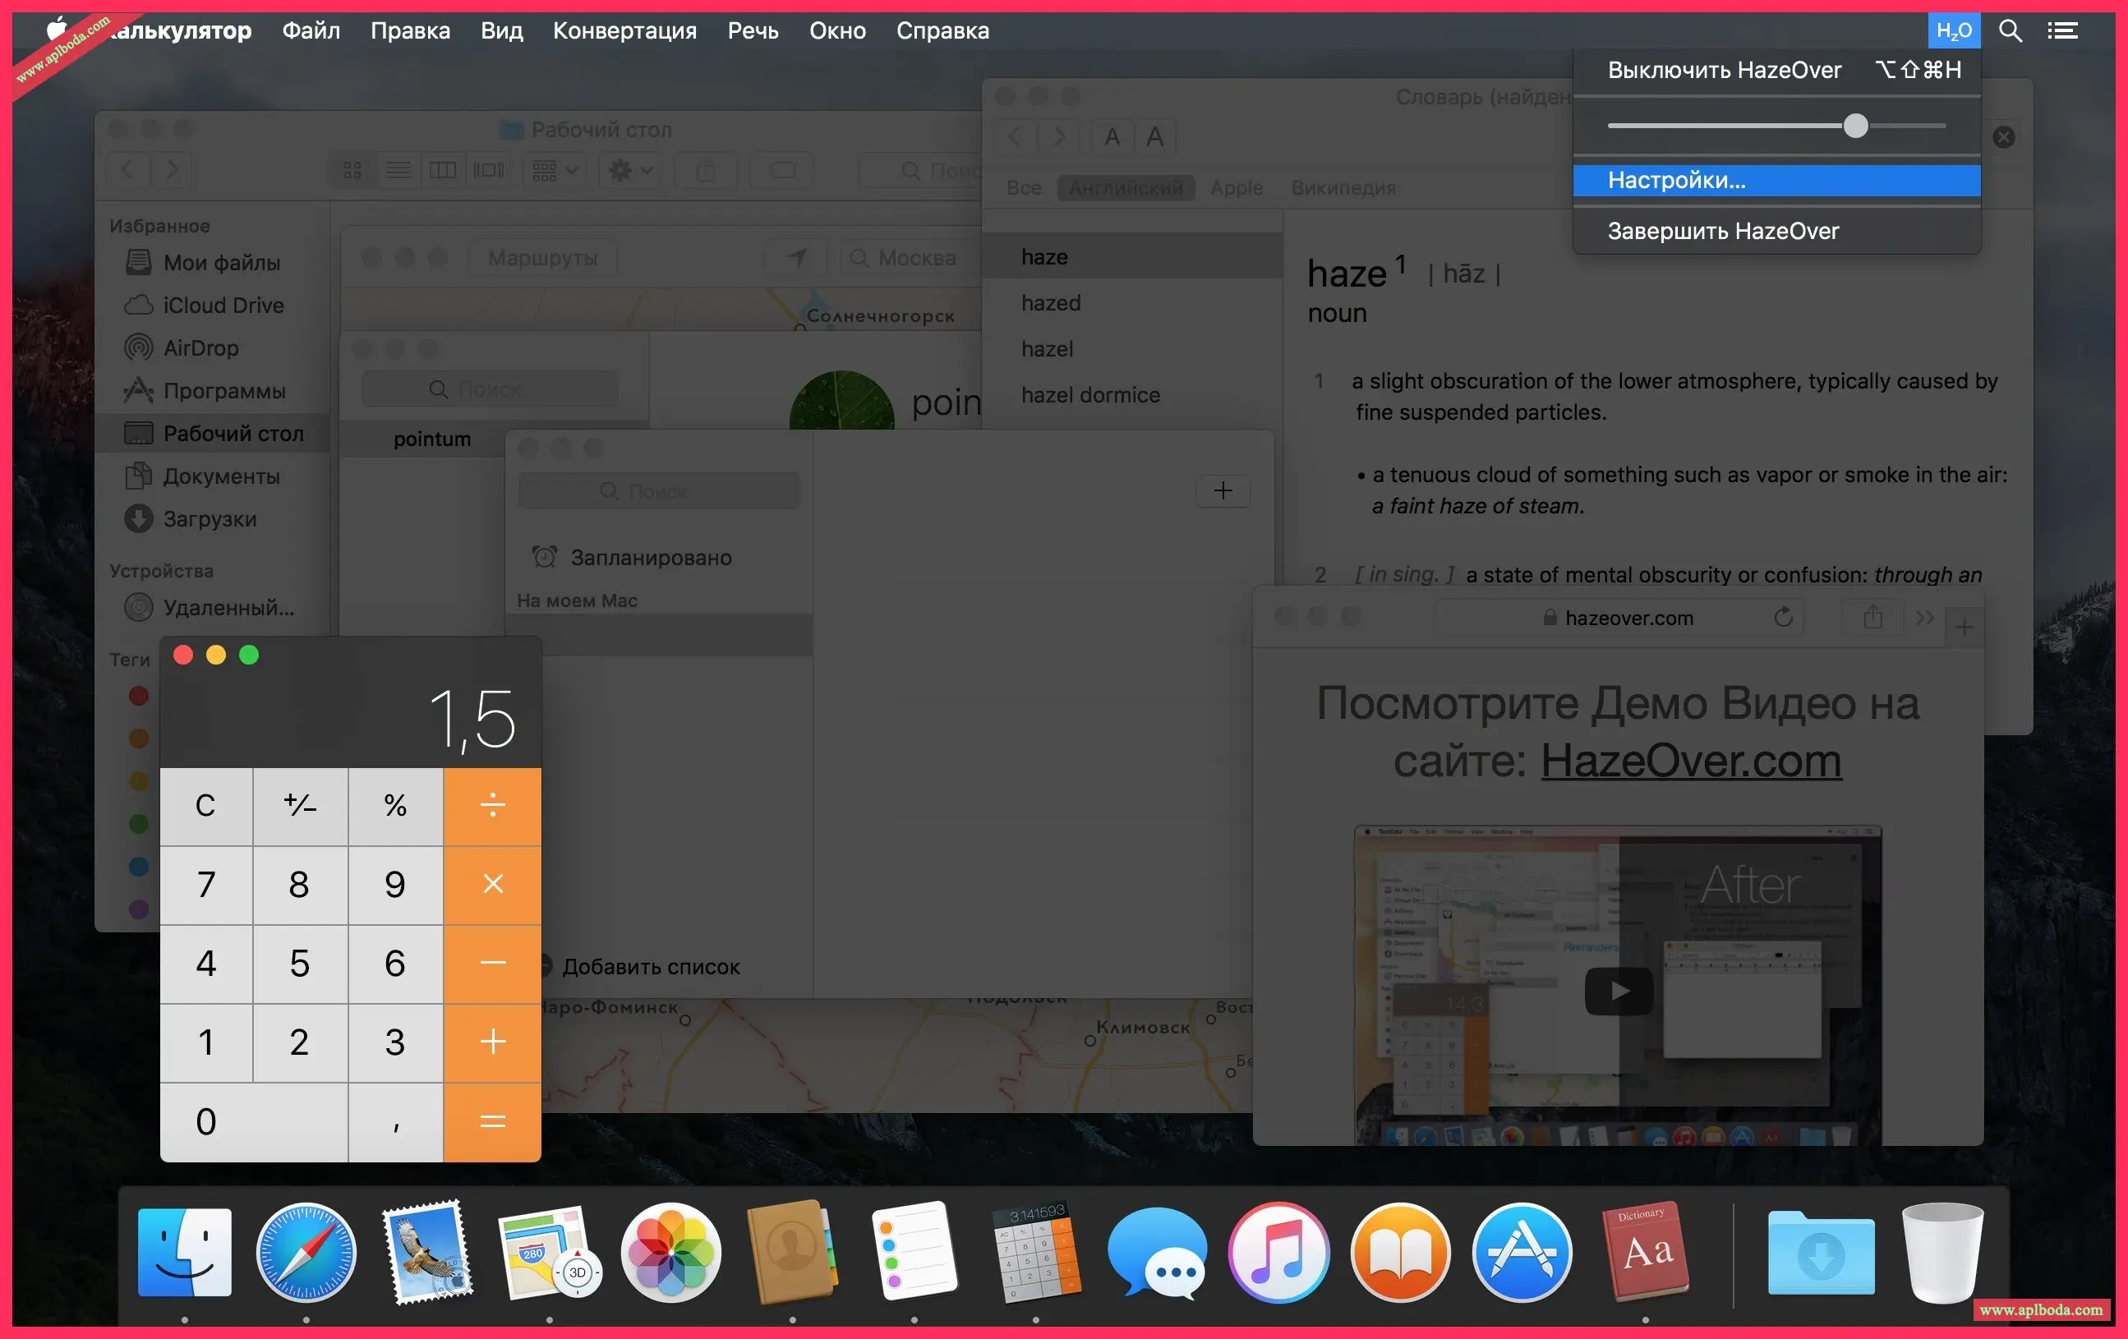Select 'hazed' in Dictionary results
Image resolution: width=2128 pixels, height=1339 pixels.
pos(1132,303)
